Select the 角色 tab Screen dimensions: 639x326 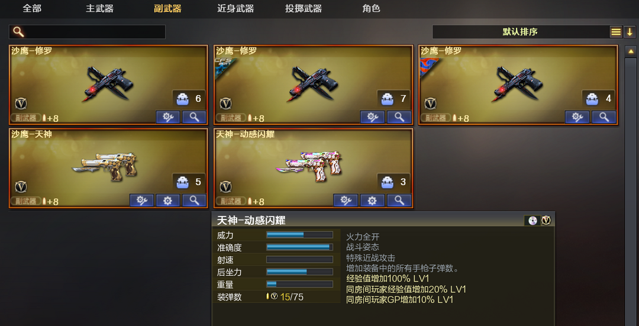[371, 8]
